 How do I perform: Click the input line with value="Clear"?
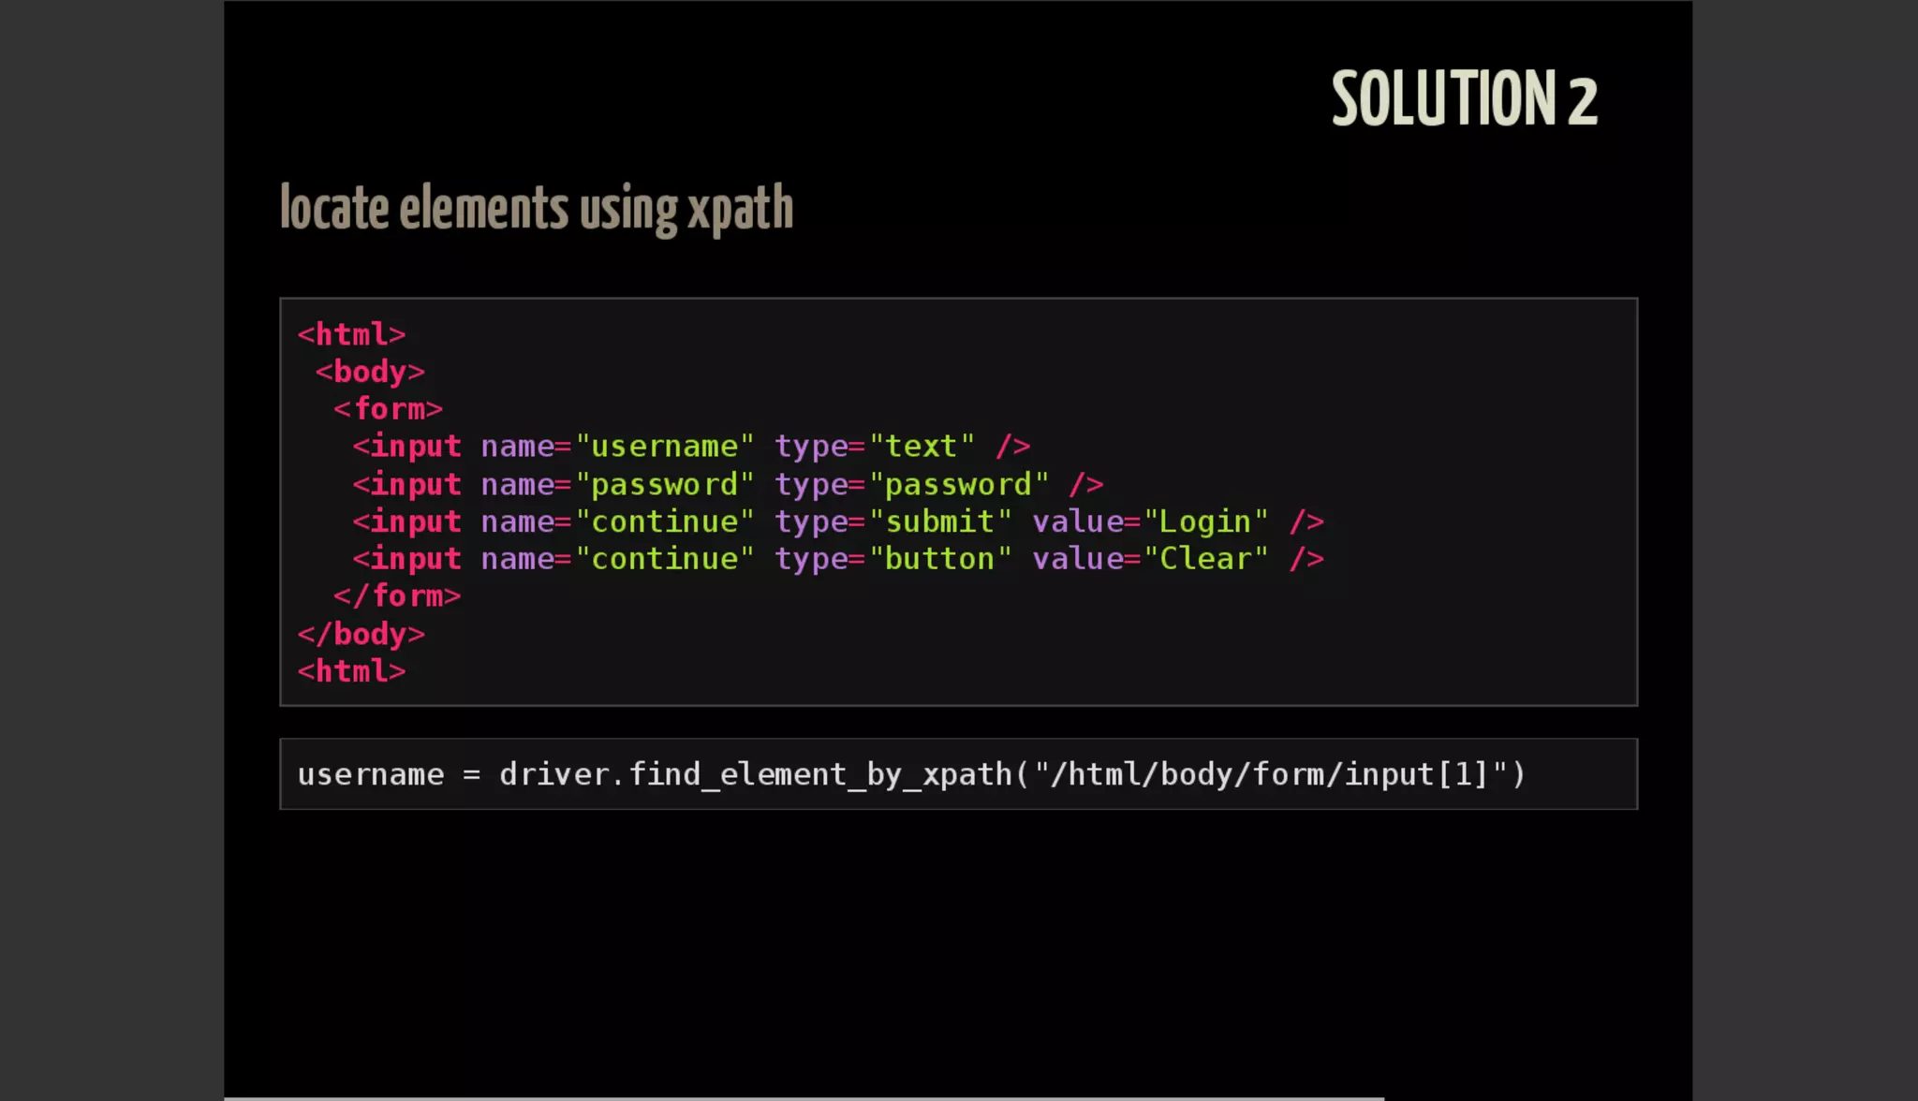(838, 559)
